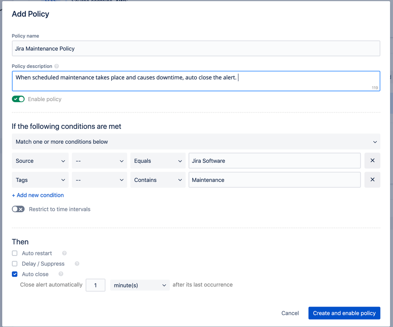The width and height of the screenshot is (393, 327).
Task: Enable Restrict to time intervals
Action: 18,209
